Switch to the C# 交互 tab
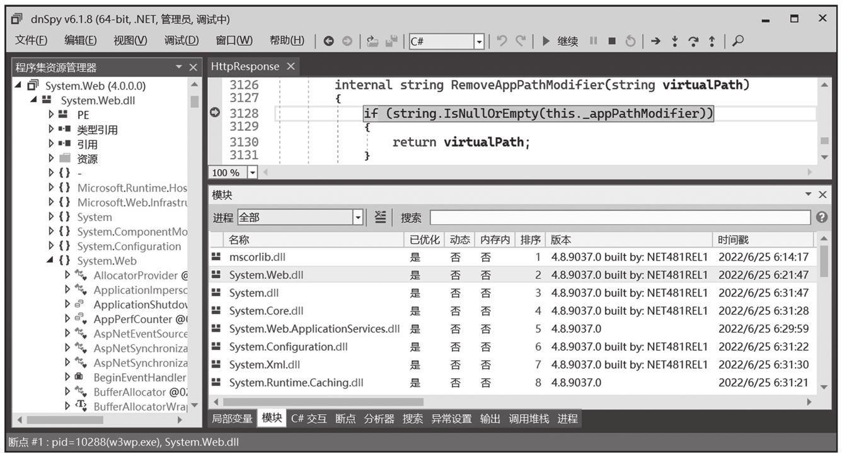The width and height of the screenshot is (842, 457). click(309, 419)
